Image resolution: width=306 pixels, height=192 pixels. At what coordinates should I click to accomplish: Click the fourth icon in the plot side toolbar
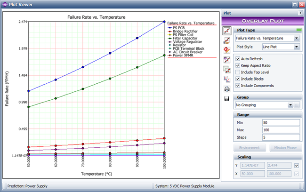(227, 60)
